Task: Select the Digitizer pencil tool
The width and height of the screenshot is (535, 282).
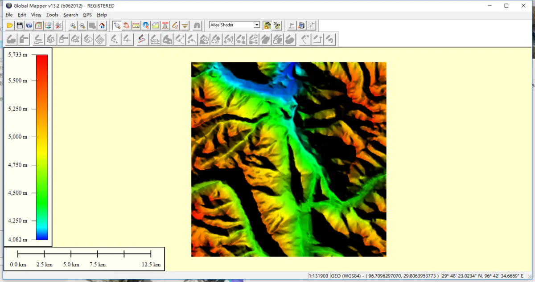Action: (175, 25)
